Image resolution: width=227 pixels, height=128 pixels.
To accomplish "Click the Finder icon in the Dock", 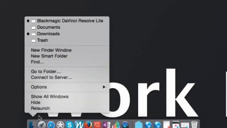I will (x=32, y=125).
